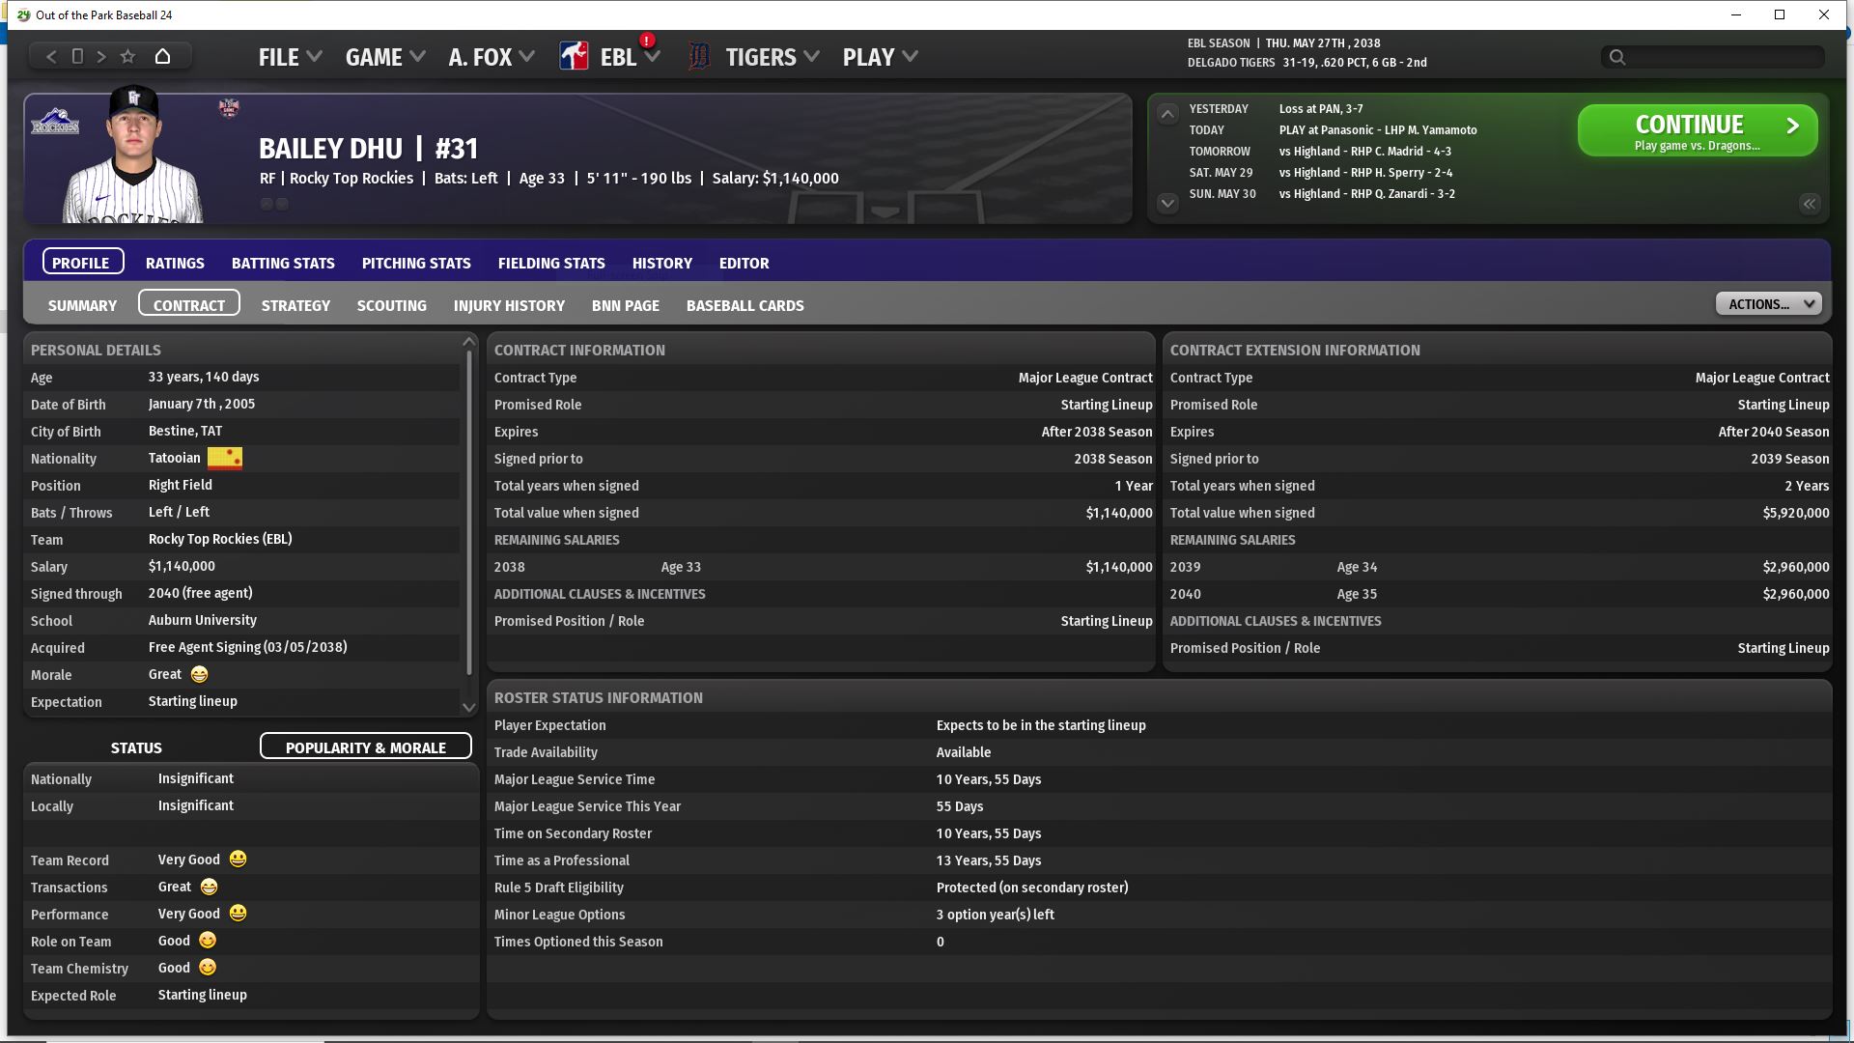Go back with the left arrow icon
1854x1043 pixels.
tap(51, 57)
